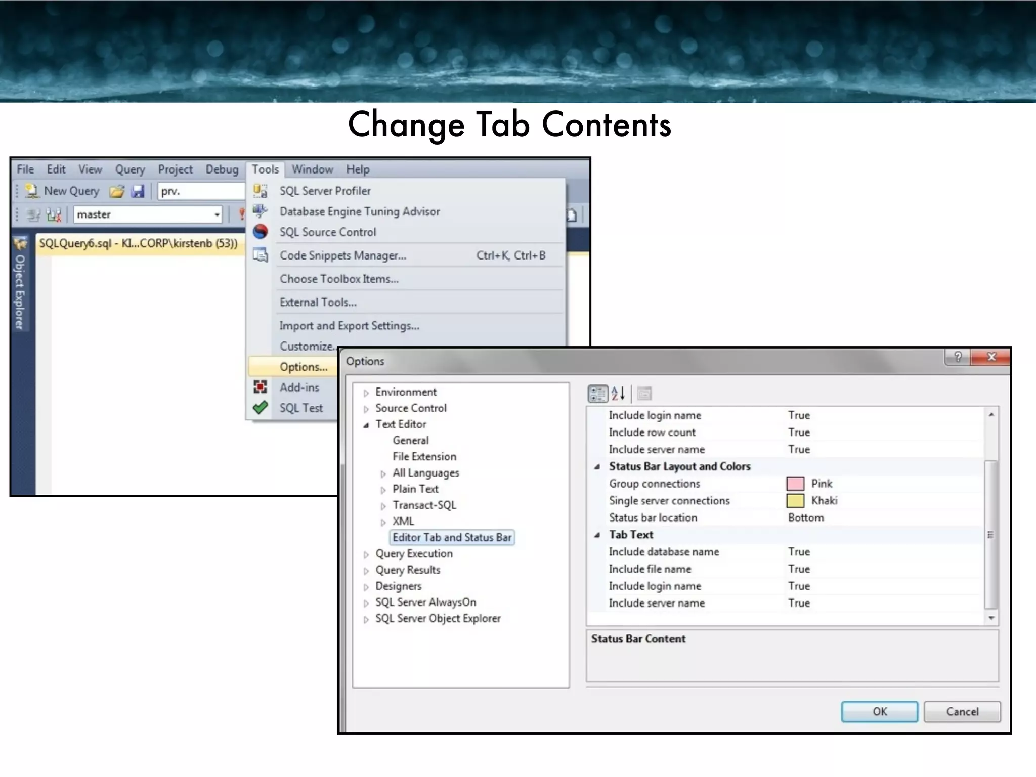This screenshot has height=777, width=1036.
Task: Select Options... in the Tools menu
Action: coord(303,367)
